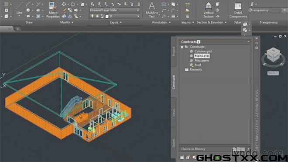Click the Arc tool in Draw

tap(28, 4)
